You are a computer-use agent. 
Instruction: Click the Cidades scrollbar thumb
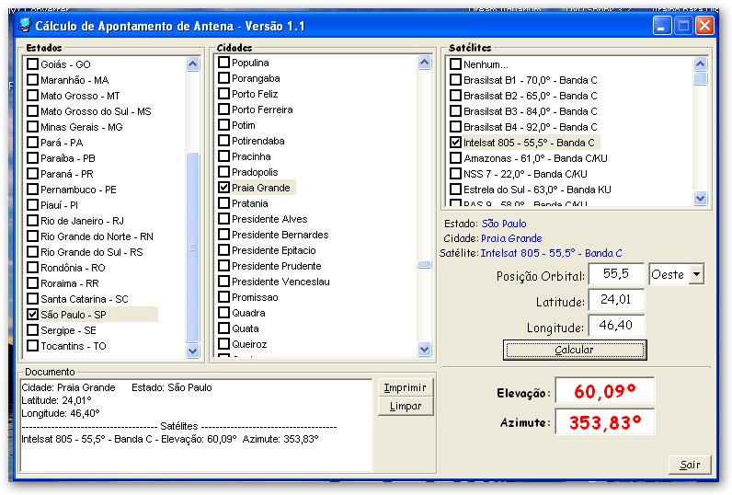pyautogui.click(x=424, y=265)
